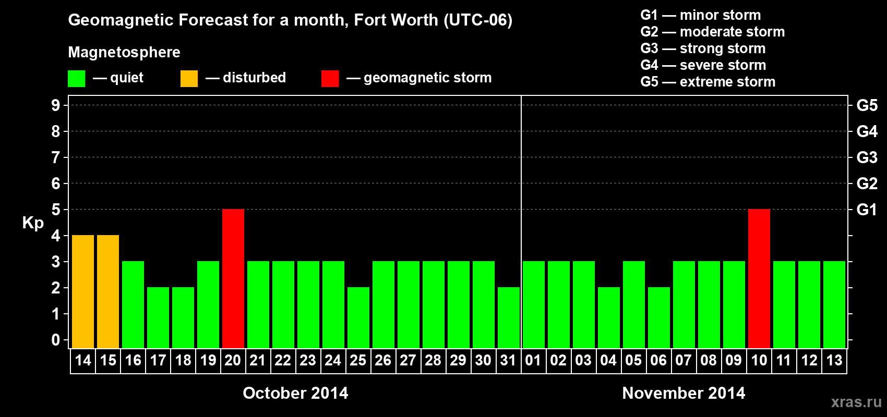
Task: Select the orange bar for October 14
Action: tap(83, 291)
